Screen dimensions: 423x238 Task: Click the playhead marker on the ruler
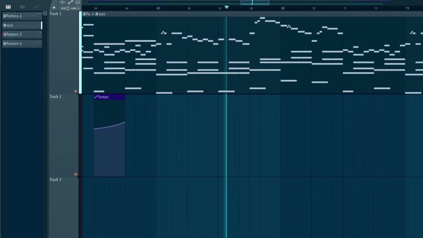pos(226,7)
